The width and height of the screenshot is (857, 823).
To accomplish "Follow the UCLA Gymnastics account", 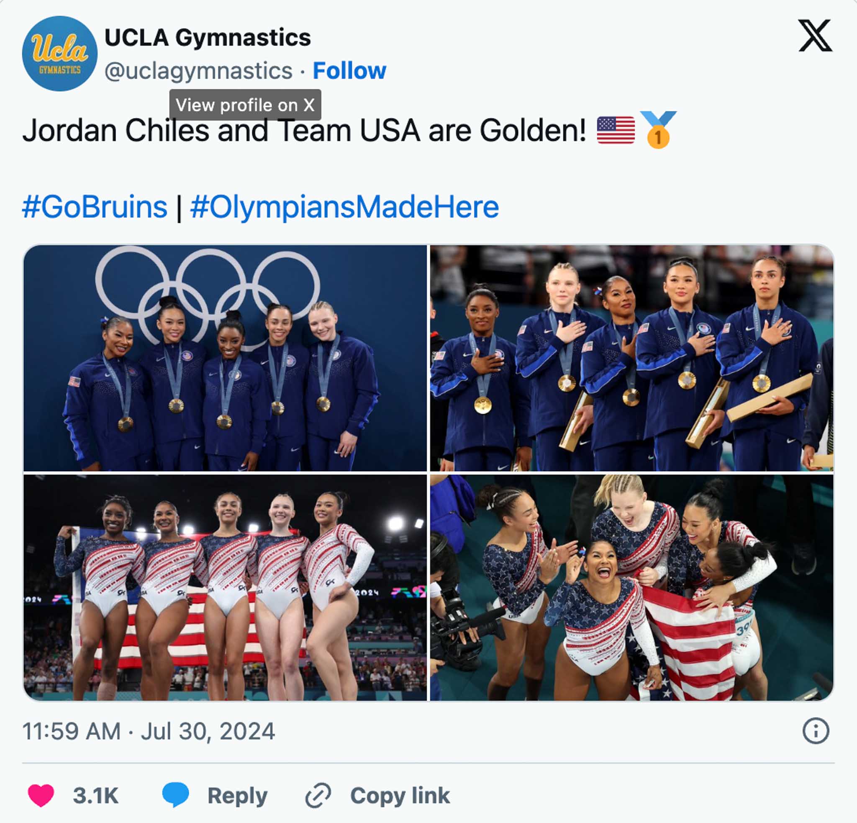I will tap(349, 71).
